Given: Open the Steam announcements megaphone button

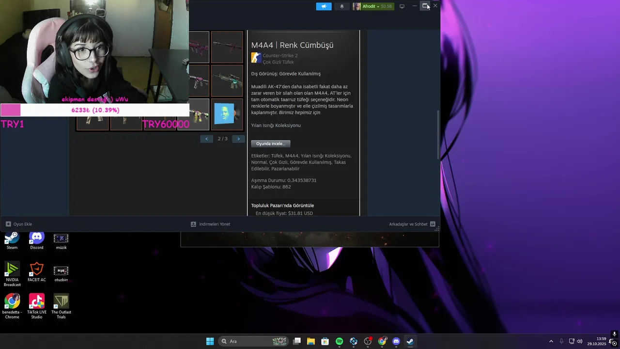Looking at the screenshot, I should click(324, 6).
